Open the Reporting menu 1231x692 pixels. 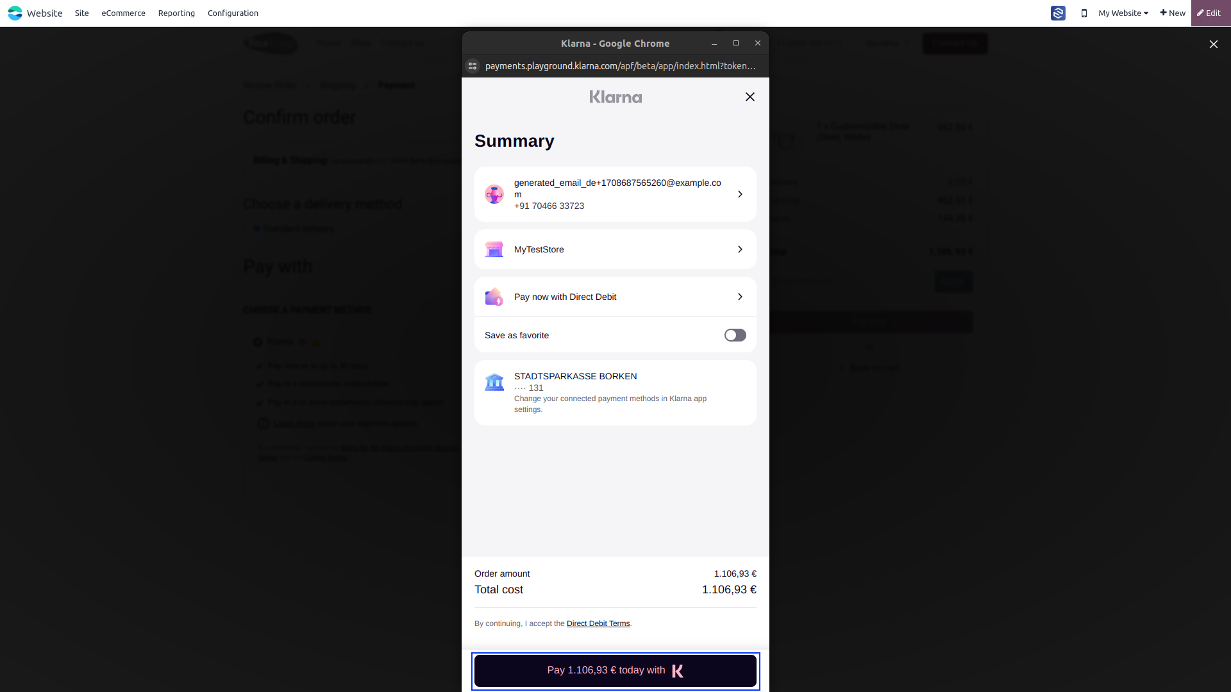pos(176,13)
